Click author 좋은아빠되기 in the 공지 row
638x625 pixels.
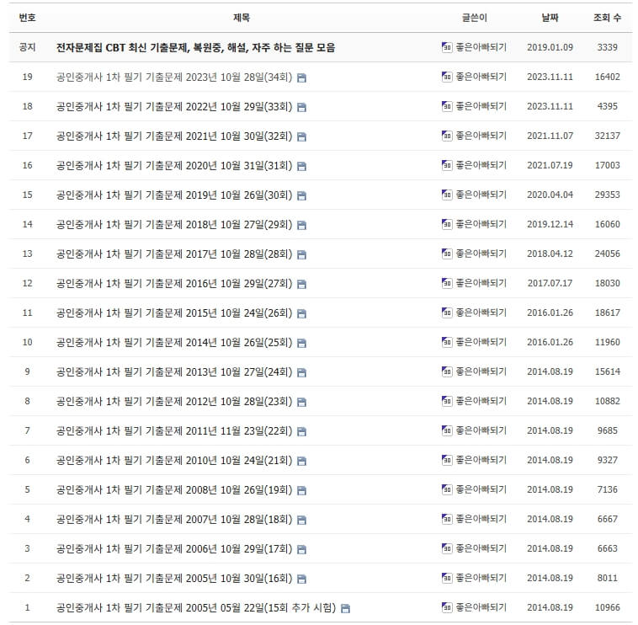pyautogui.click(x=481, y=47)
